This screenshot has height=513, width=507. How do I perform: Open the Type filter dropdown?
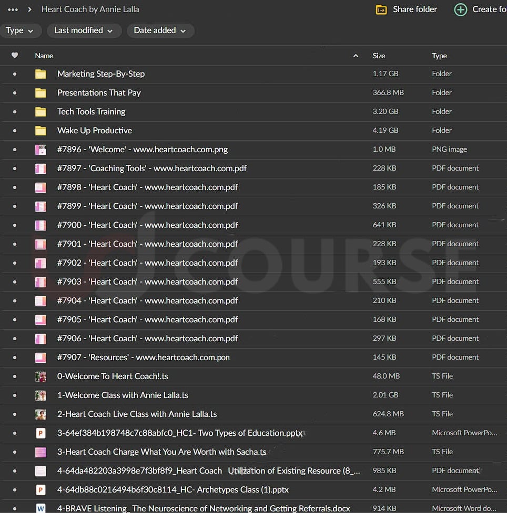[x=20, y=30]
